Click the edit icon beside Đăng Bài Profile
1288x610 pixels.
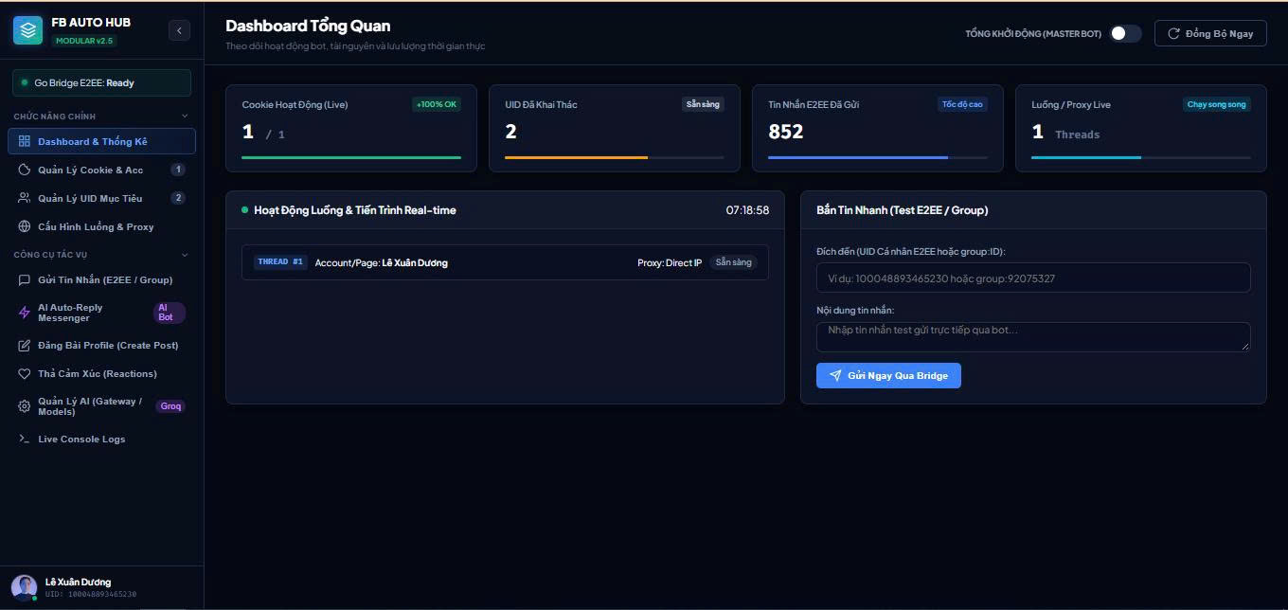click(25, 346)
